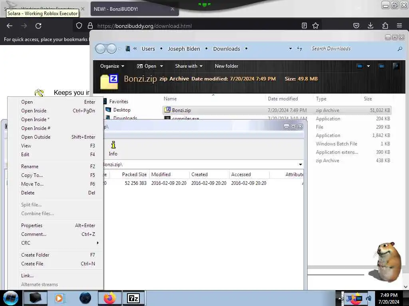Select Desktop in Favorites sidebar
The height and width of the screenshot is (306, 409).
[122, 110]
